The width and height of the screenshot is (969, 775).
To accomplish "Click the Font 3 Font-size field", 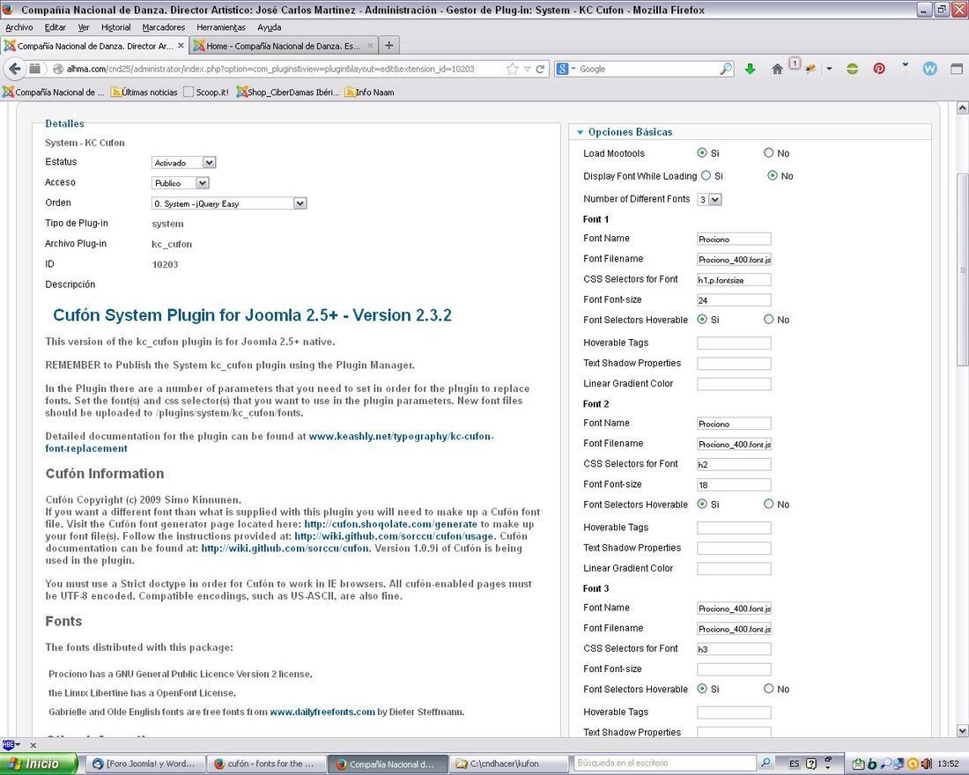I will pyautogui.click(x=734, y=669).
